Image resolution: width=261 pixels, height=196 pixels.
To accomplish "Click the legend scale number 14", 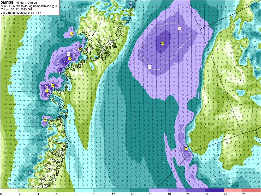I will pyautogui.click(x=132, y=194).
